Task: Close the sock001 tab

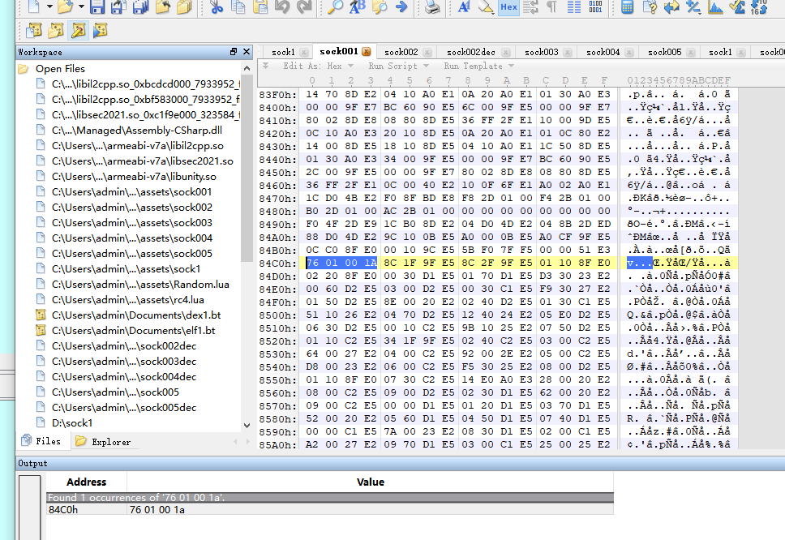Action: tap(367, 52)
